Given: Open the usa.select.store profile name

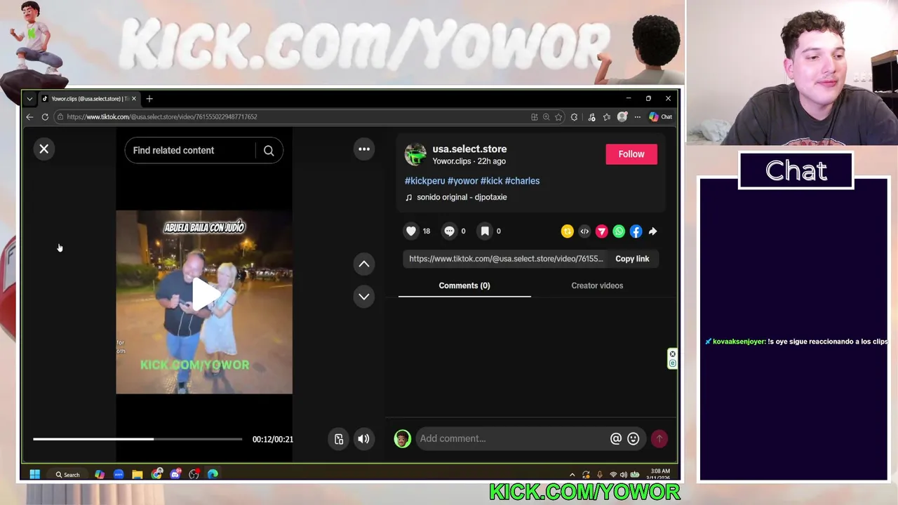Looking at the screenshot, I should (x=469, y=149).
